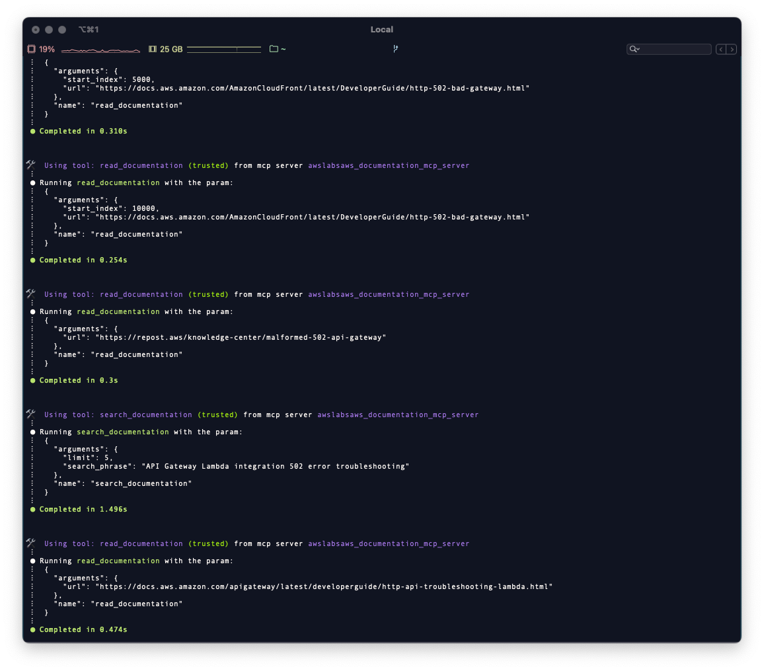Close the Local terminal window
Screen dimensions: 764x671
click(x=36, y=30)
